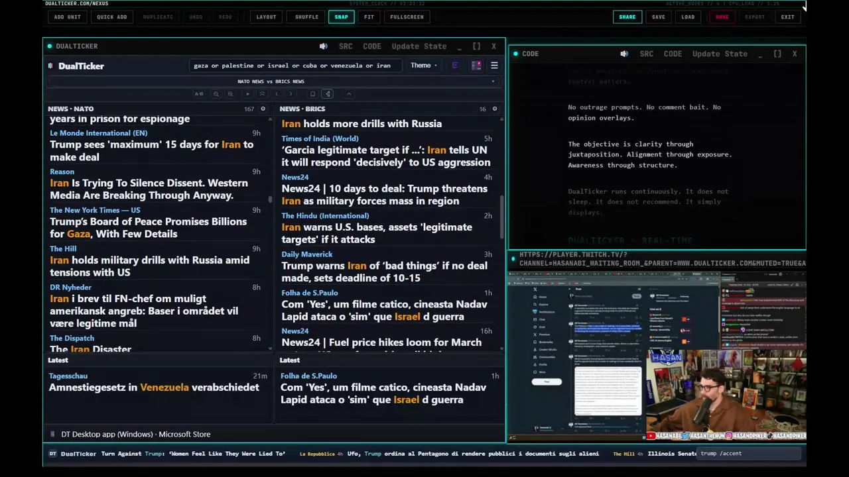Open Daily Maverick Trump warns Iran headline
This screenshot has width=849, height=477.
384,272
